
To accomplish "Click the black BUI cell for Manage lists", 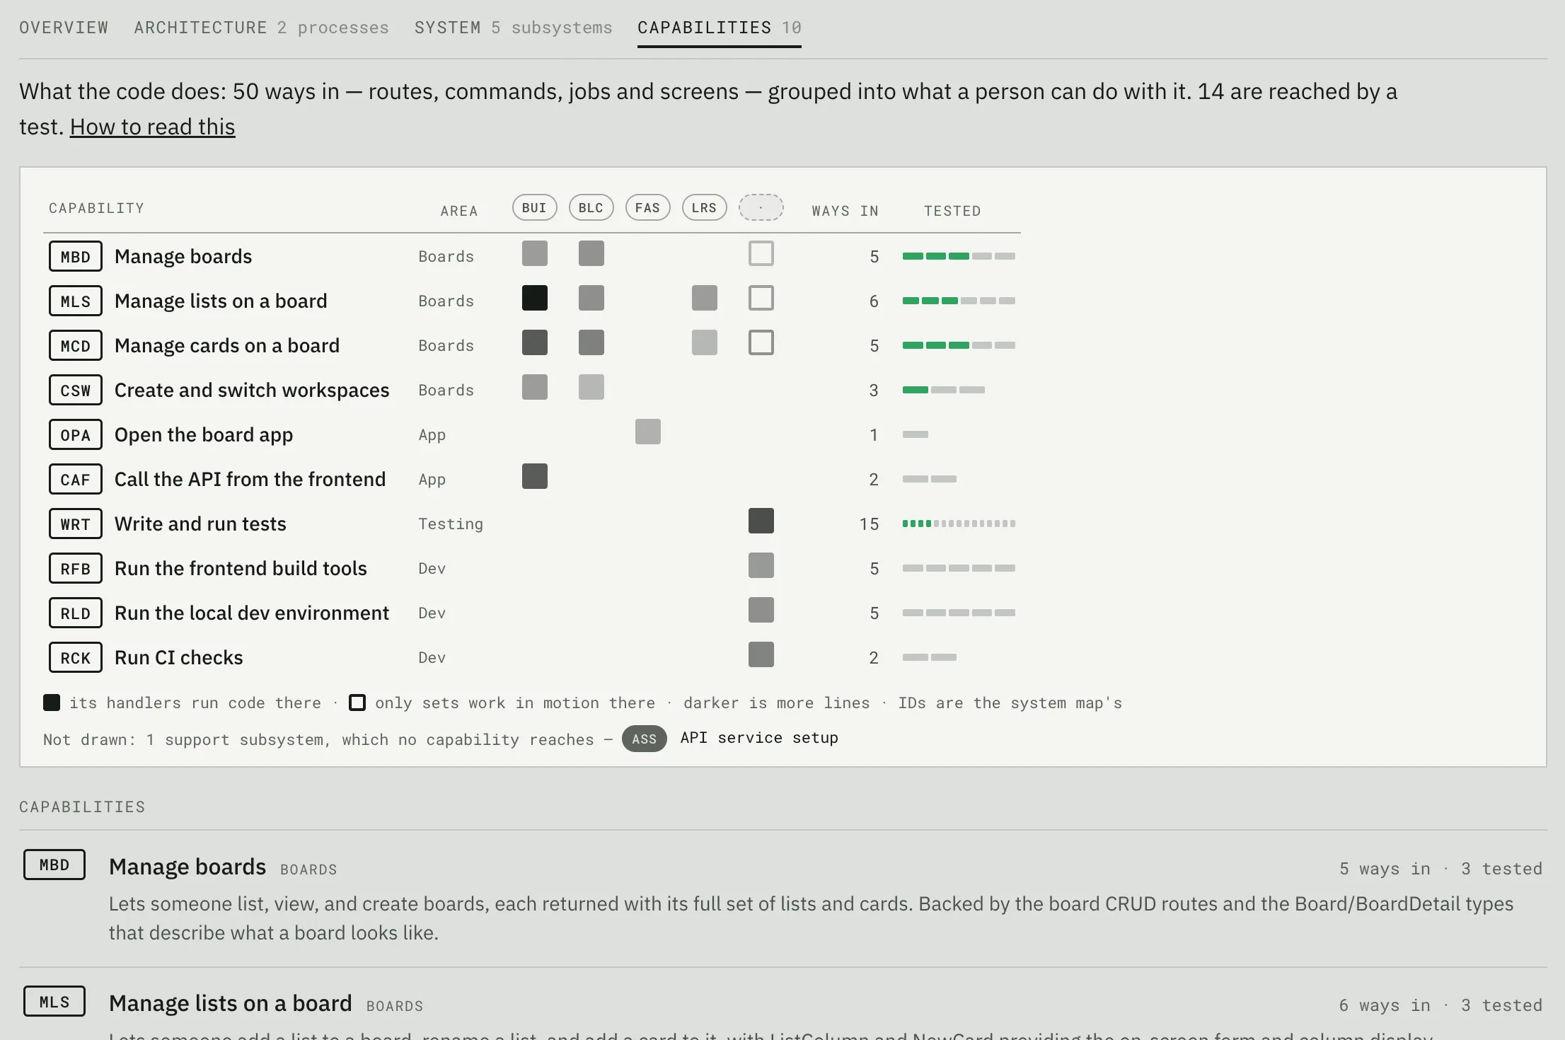I will coord(534,298).
